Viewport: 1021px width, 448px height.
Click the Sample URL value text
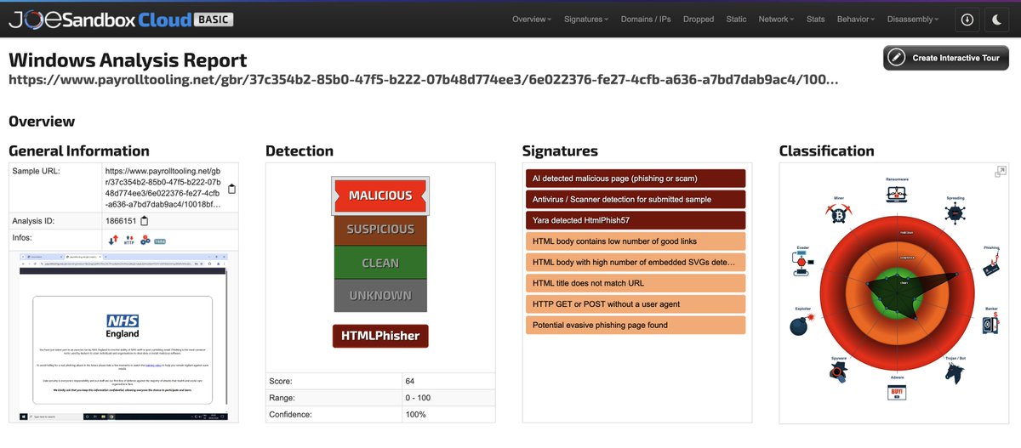(x=163, y=188)
